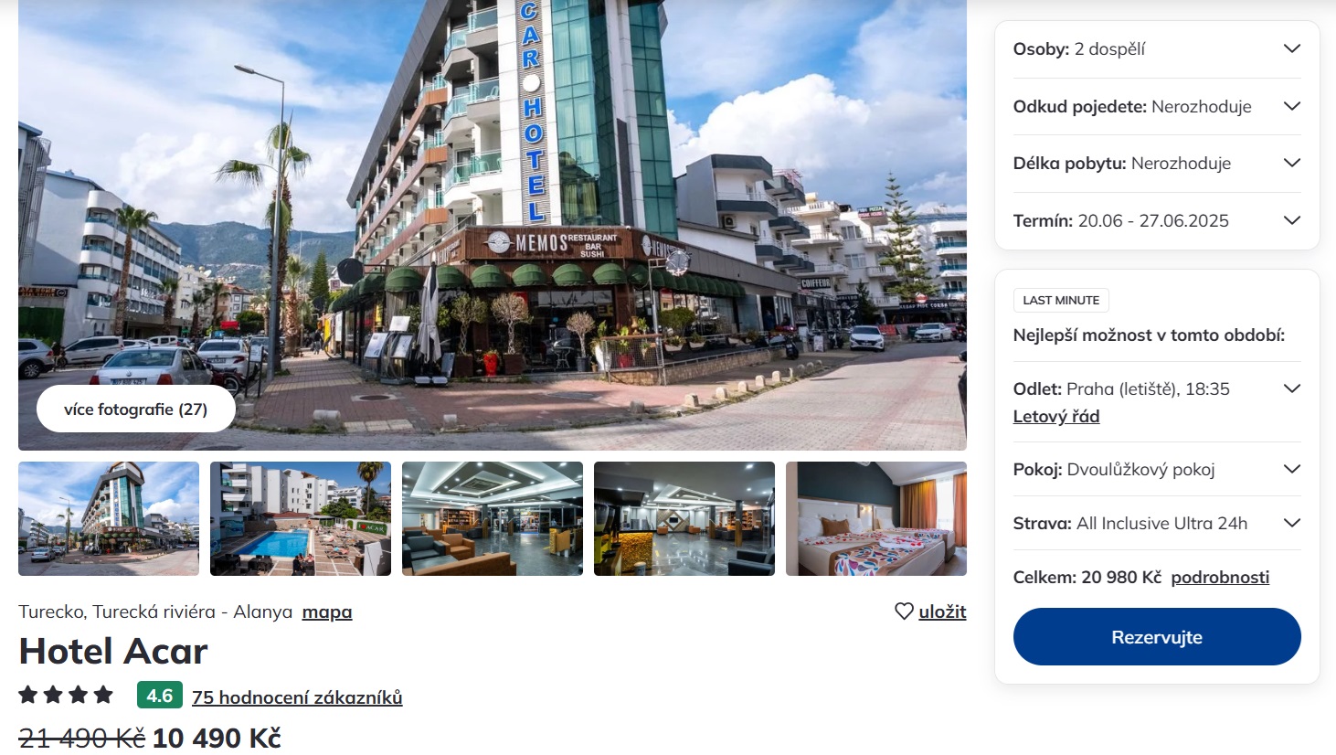Click the four-star rating icons
The image size is (1336, 755).
coord(66,695)
